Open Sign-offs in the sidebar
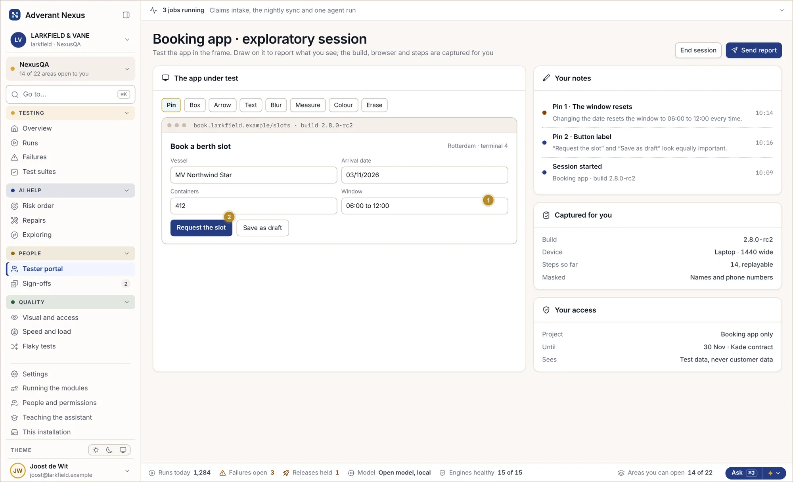 click(x=71, y=283)
